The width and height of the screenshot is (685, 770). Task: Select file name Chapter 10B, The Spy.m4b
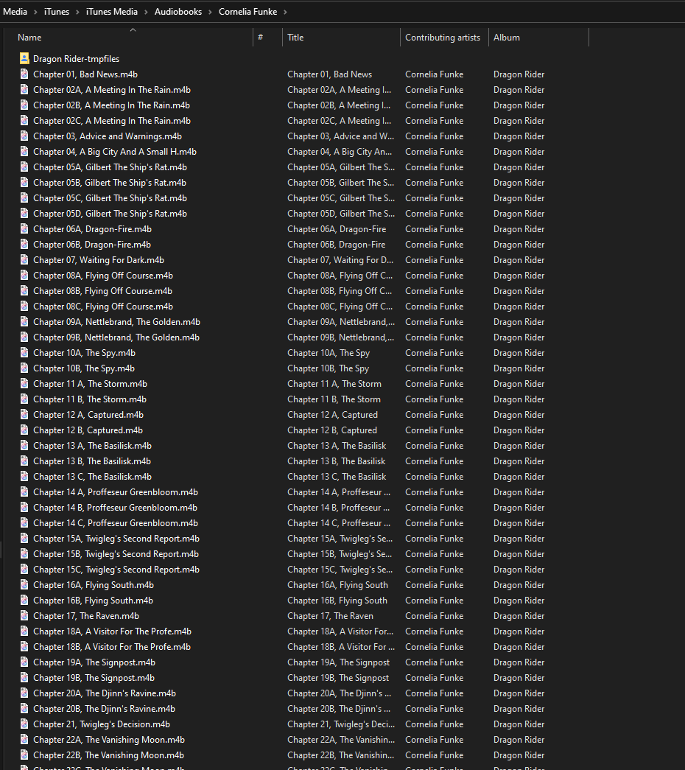(x=84, y=368)
